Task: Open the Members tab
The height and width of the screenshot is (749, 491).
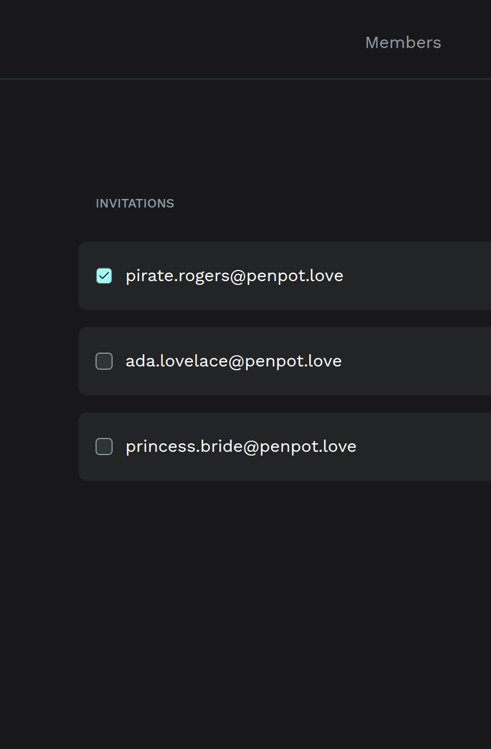Action: (x=403, y=43)
